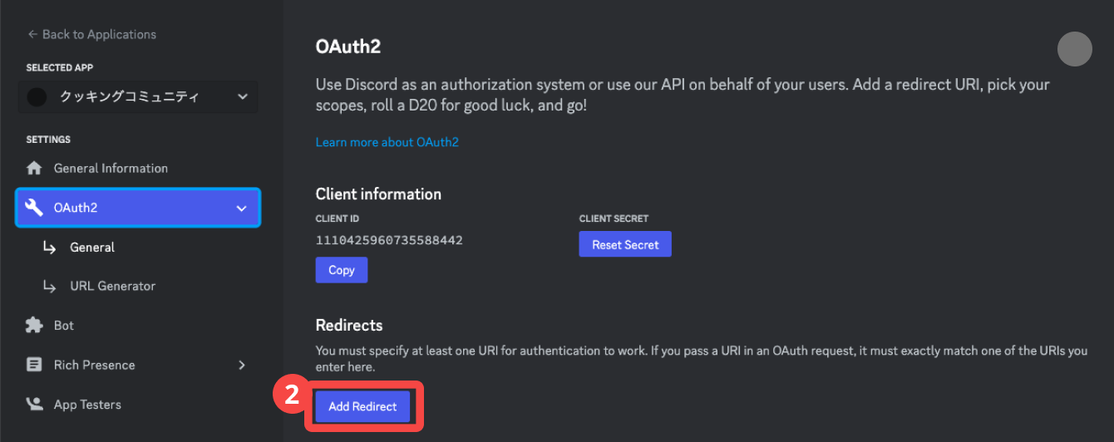Open the selected app dropdown
This screenshot has width=1114, height=442.
(242, 97)
